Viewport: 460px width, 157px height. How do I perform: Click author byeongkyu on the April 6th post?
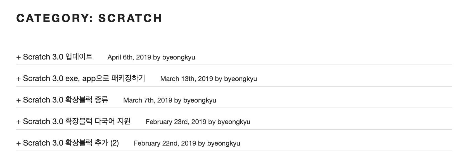179,58
